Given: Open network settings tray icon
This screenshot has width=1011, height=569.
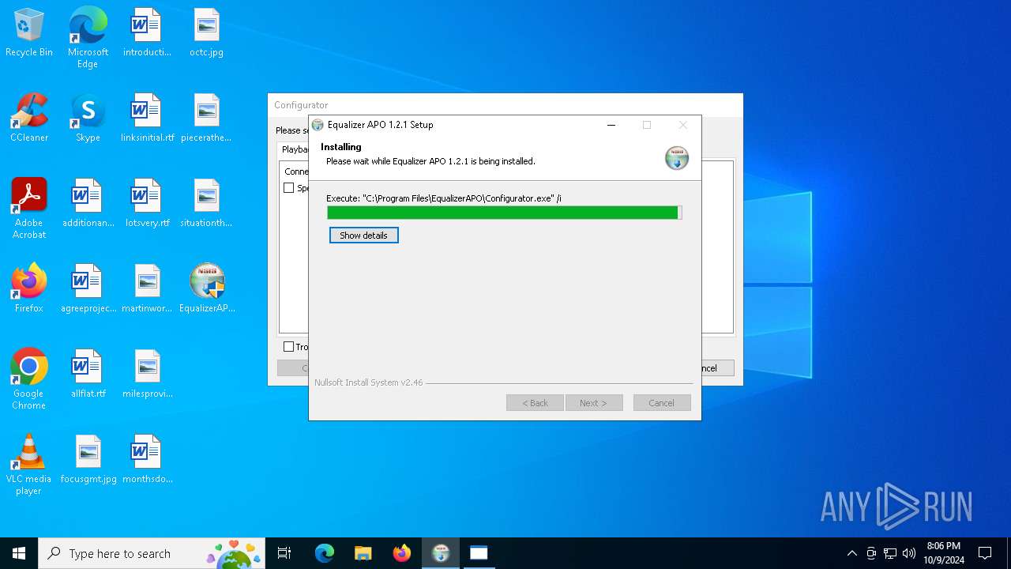Looking at the screenshot, I should [890, 553].
